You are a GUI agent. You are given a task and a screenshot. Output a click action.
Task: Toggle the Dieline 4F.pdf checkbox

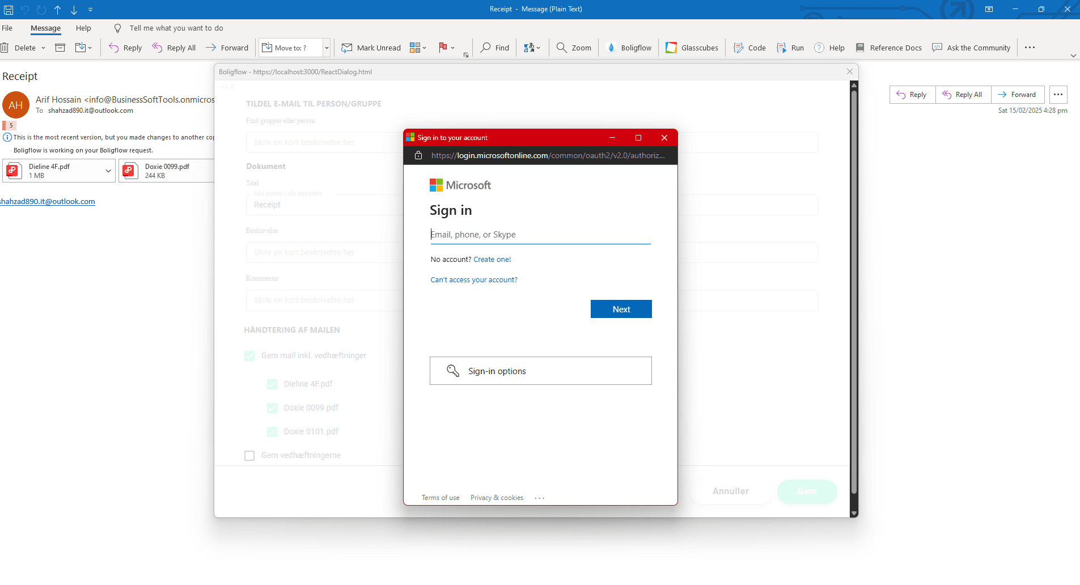(x=272, y=384)
